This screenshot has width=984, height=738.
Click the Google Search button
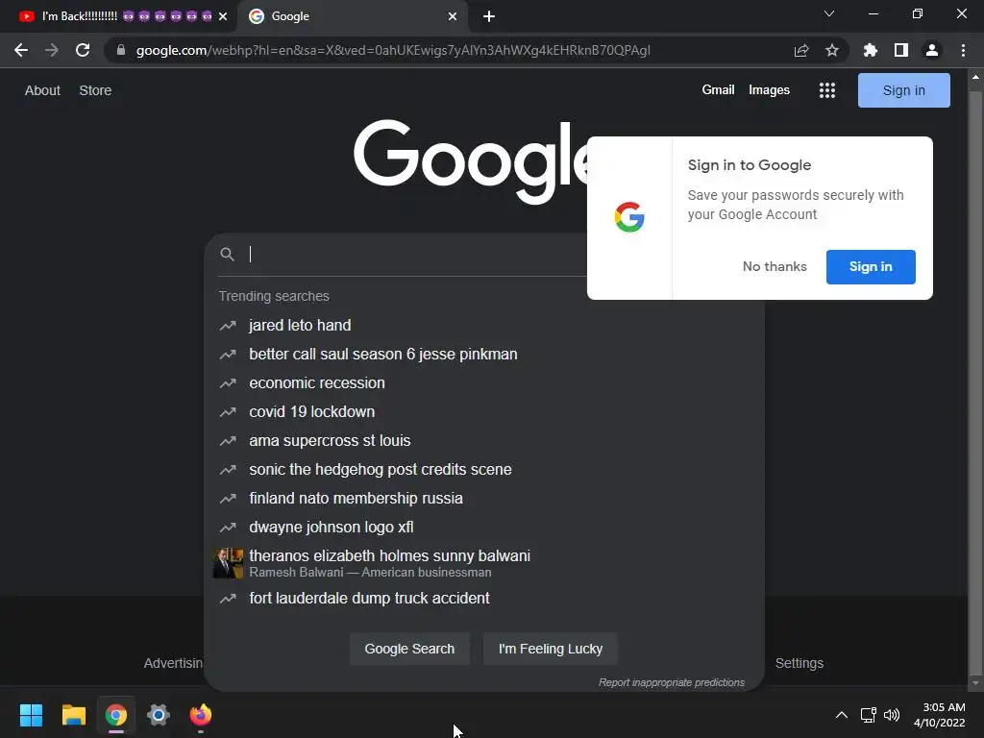coord(409,649)
